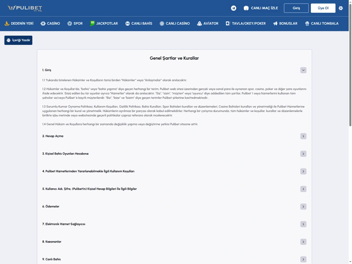This screenshot has width=352, height=264.
Task: Expand 3. Kişisel Bahis Oyunları Hesabınız
Action: 303,154
